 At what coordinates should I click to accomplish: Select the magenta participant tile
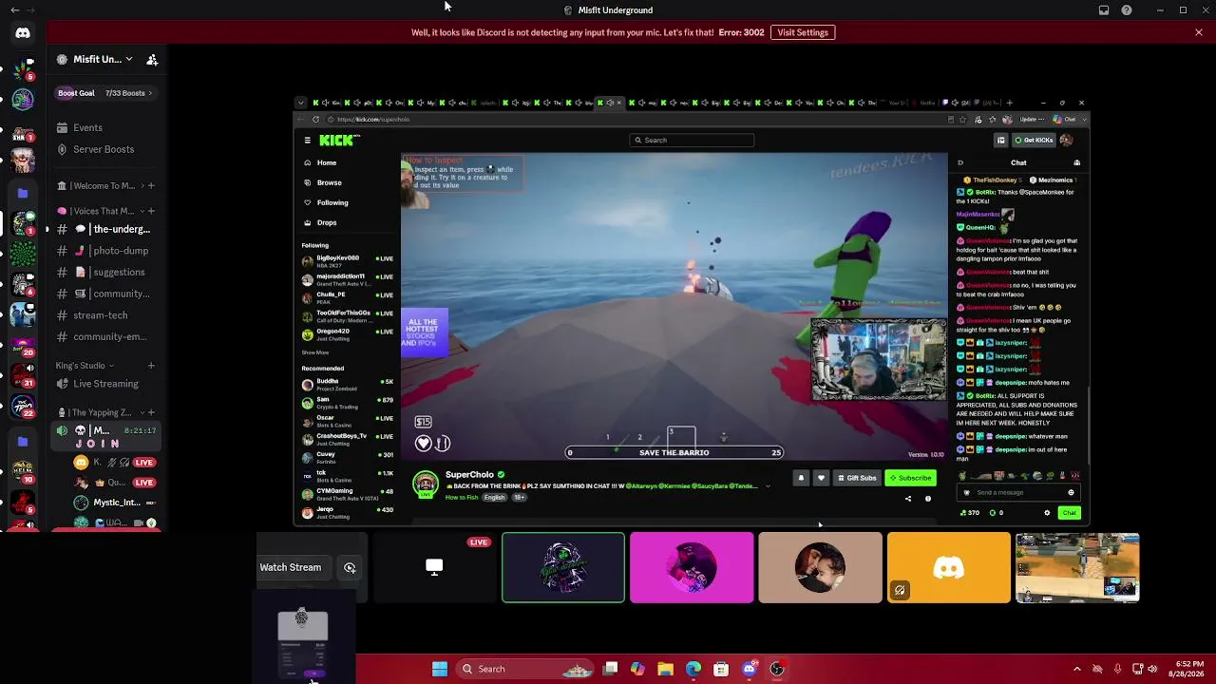click(692, 567)
